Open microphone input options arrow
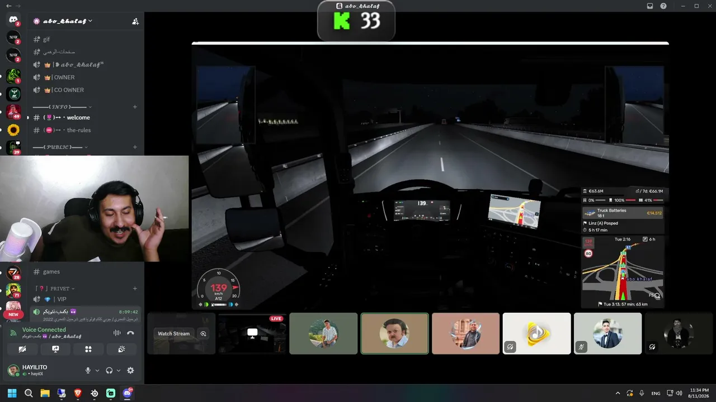 [x=97, y=370]
